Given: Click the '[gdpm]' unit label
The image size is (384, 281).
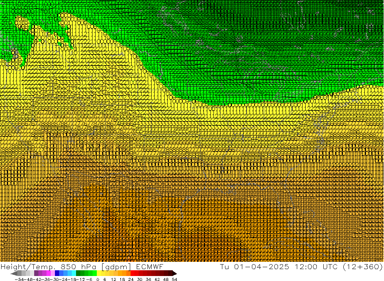Looking at the screenshot, I should pos(116,267).
